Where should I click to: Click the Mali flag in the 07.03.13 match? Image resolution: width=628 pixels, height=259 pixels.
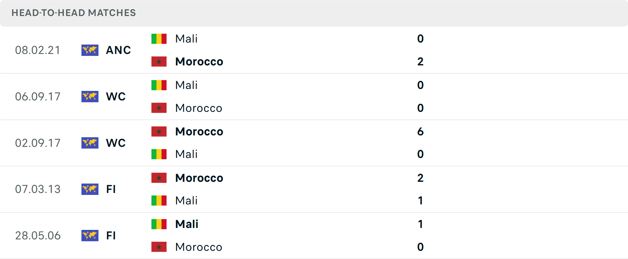(x=159, y=200)
